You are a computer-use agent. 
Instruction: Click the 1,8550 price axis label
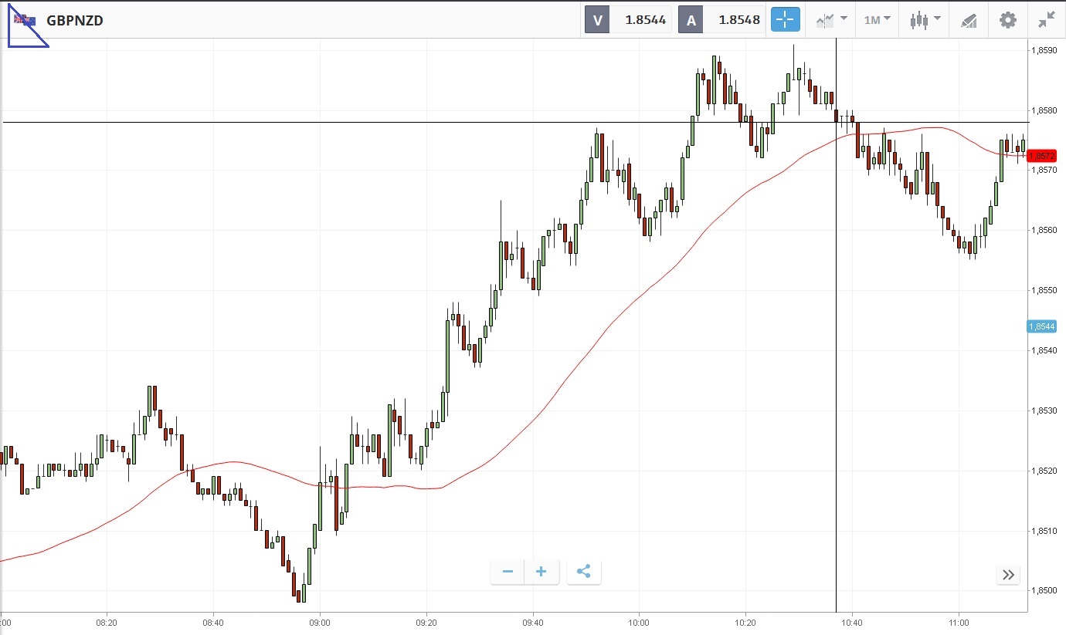pyautogui.click(x=1044, y=290)
